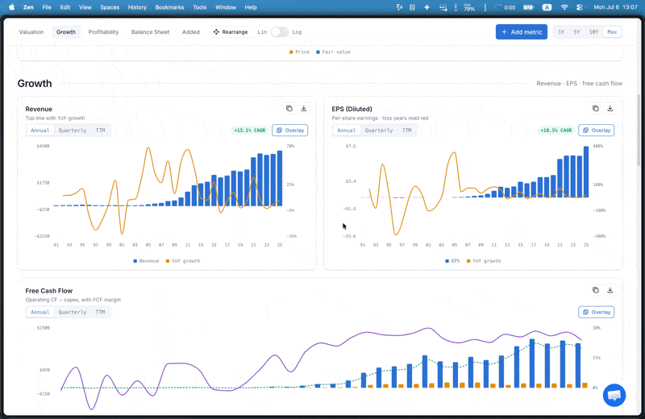
Task: Go to the Profitability tab
Action: pyautogui.click(x=103, y=31)
